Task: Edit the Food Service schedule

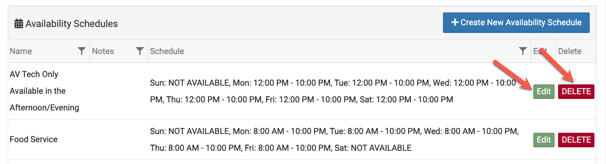Action: 544,140
